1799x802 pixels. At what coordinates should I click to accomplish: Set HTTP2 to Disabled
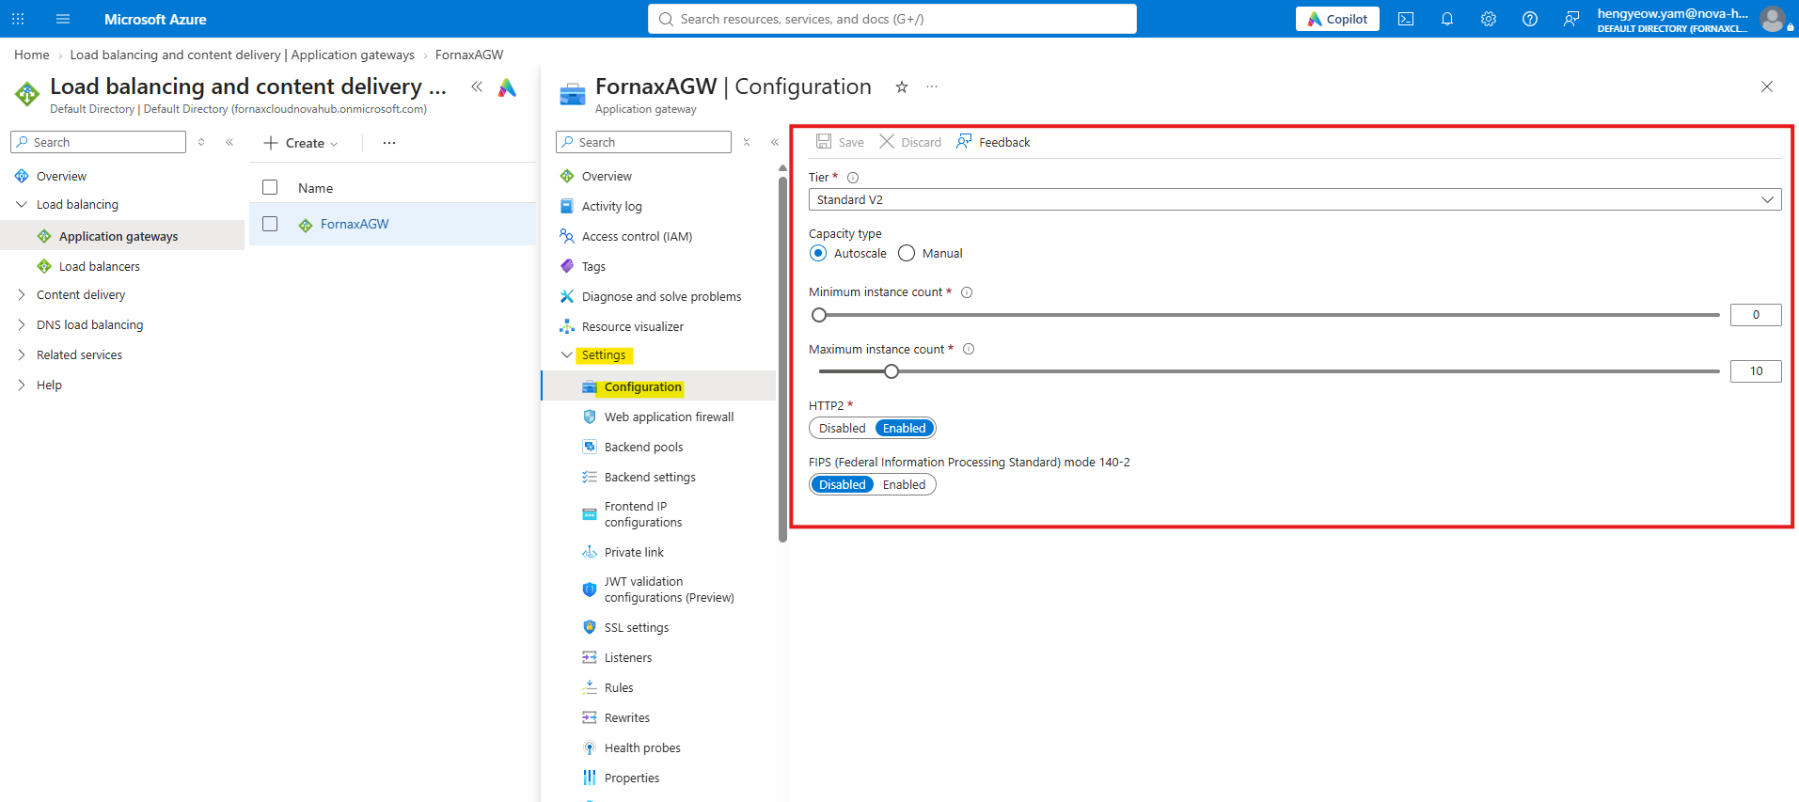pos(842,429)
